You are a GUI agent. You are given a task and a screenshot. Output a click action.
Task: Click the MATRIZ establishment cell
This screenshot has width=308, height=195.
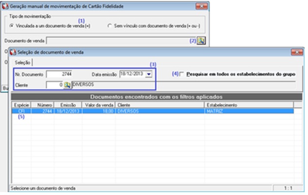tap(249, 111)
